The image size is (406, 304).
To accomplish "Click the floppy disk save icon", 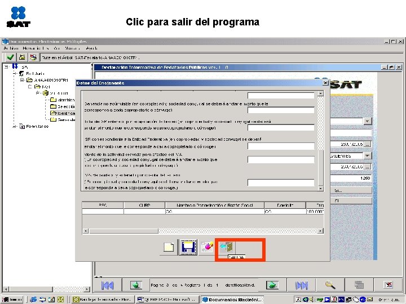I will [188, 247].
